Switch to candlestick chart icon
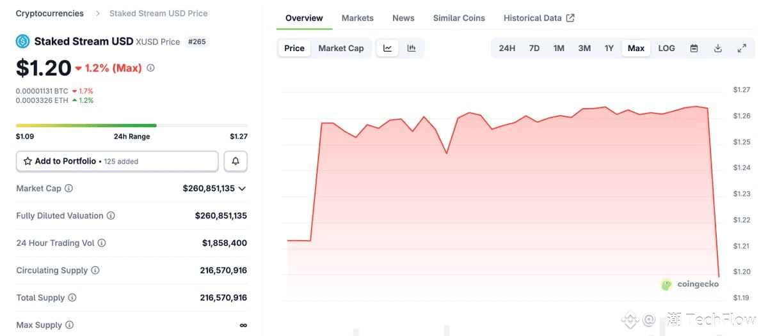This screenshot has width=768, height=336. tap(412, 49)
